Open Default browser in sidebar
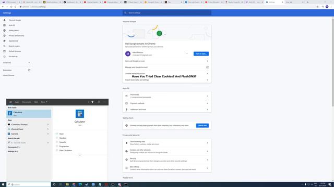This screenshot has width=334, height=187. pyautogui.click(x=15, y=51)
